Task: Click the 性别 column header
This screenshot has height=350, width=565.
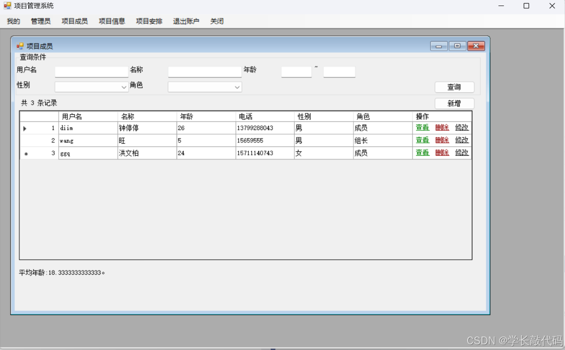Action: (324, 117)
